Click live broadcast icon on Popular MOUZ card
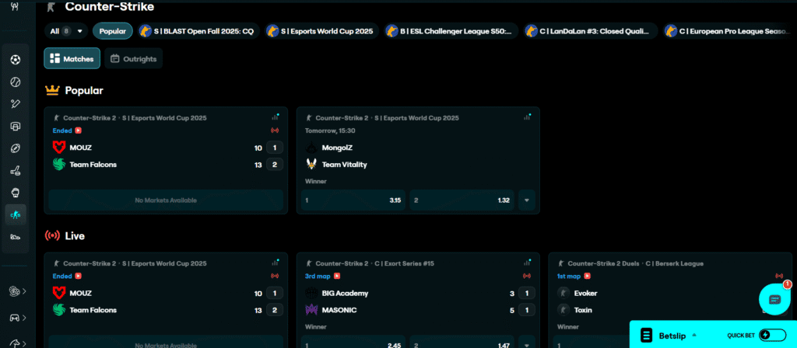 (x=275, y=130)
